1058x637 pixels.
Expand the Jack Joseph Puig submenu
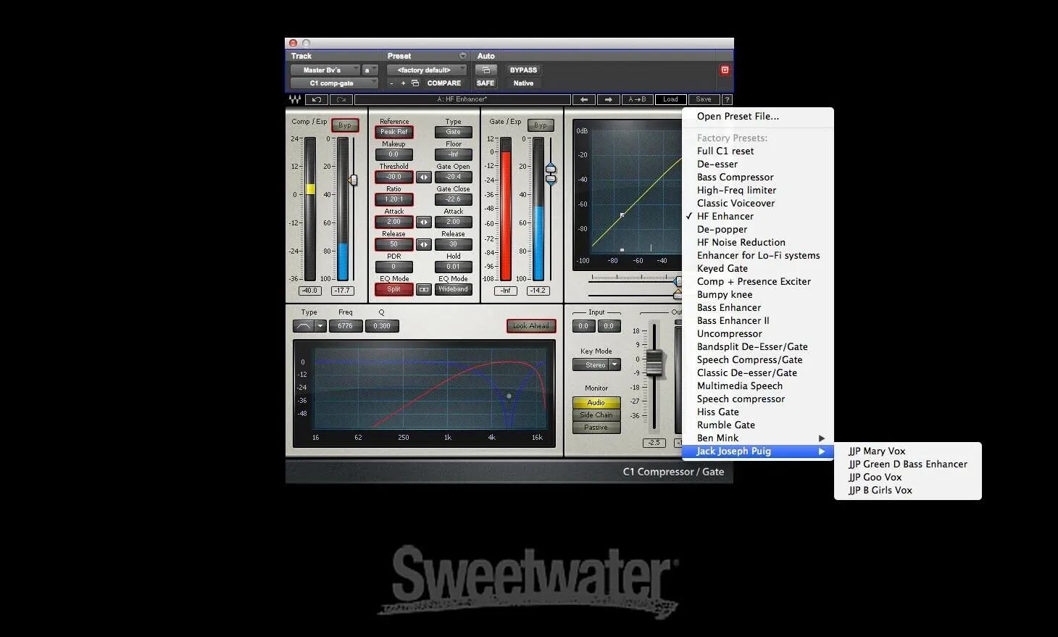758,451
